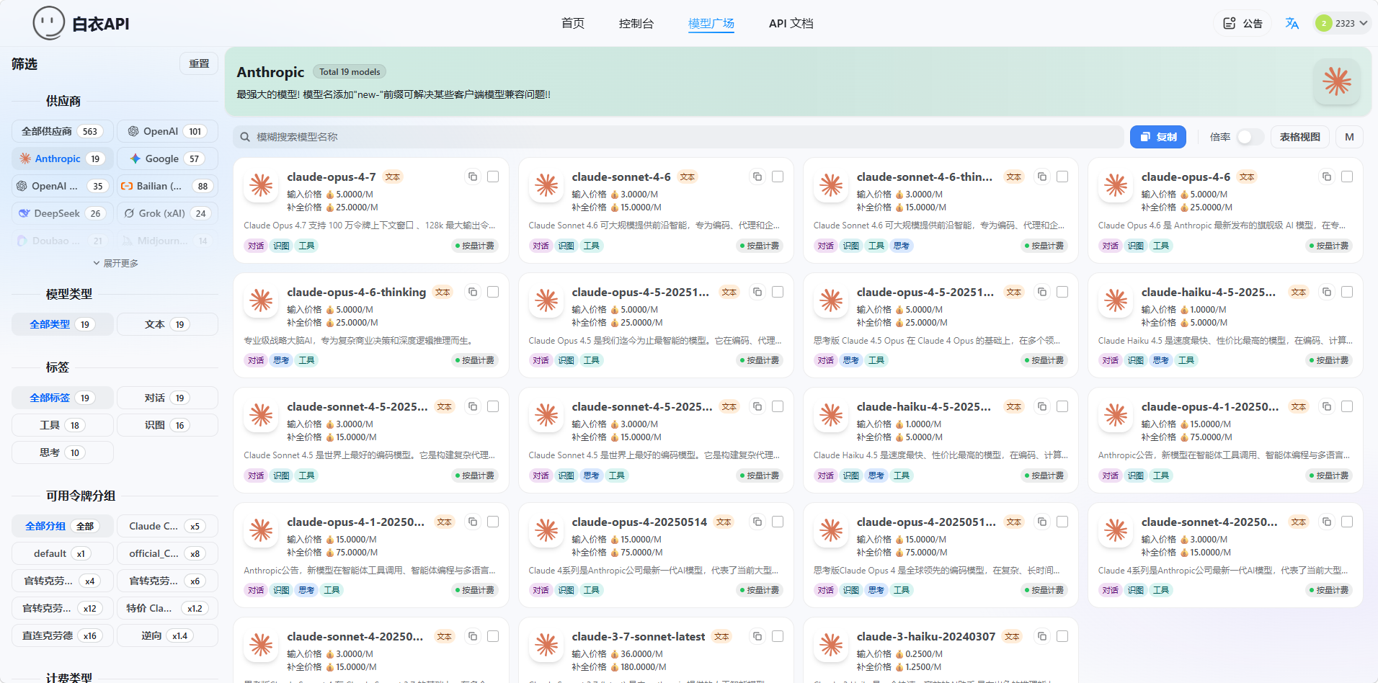Image resolution: width=1378 pixels, height=683 pixels.
Task: Click the 按量计费 badge on claude-opus-4-7
Action: coord(475,246)
